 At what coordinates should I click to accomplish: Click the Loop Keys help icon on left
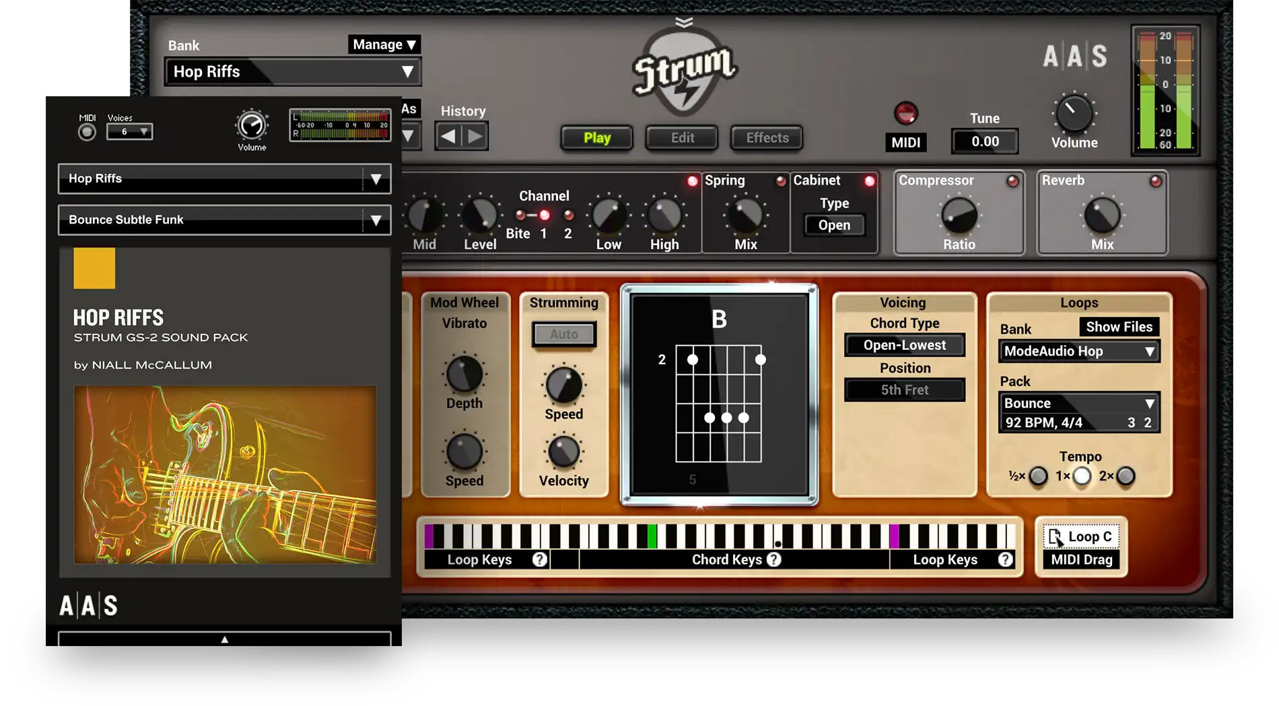coord(539,559)
